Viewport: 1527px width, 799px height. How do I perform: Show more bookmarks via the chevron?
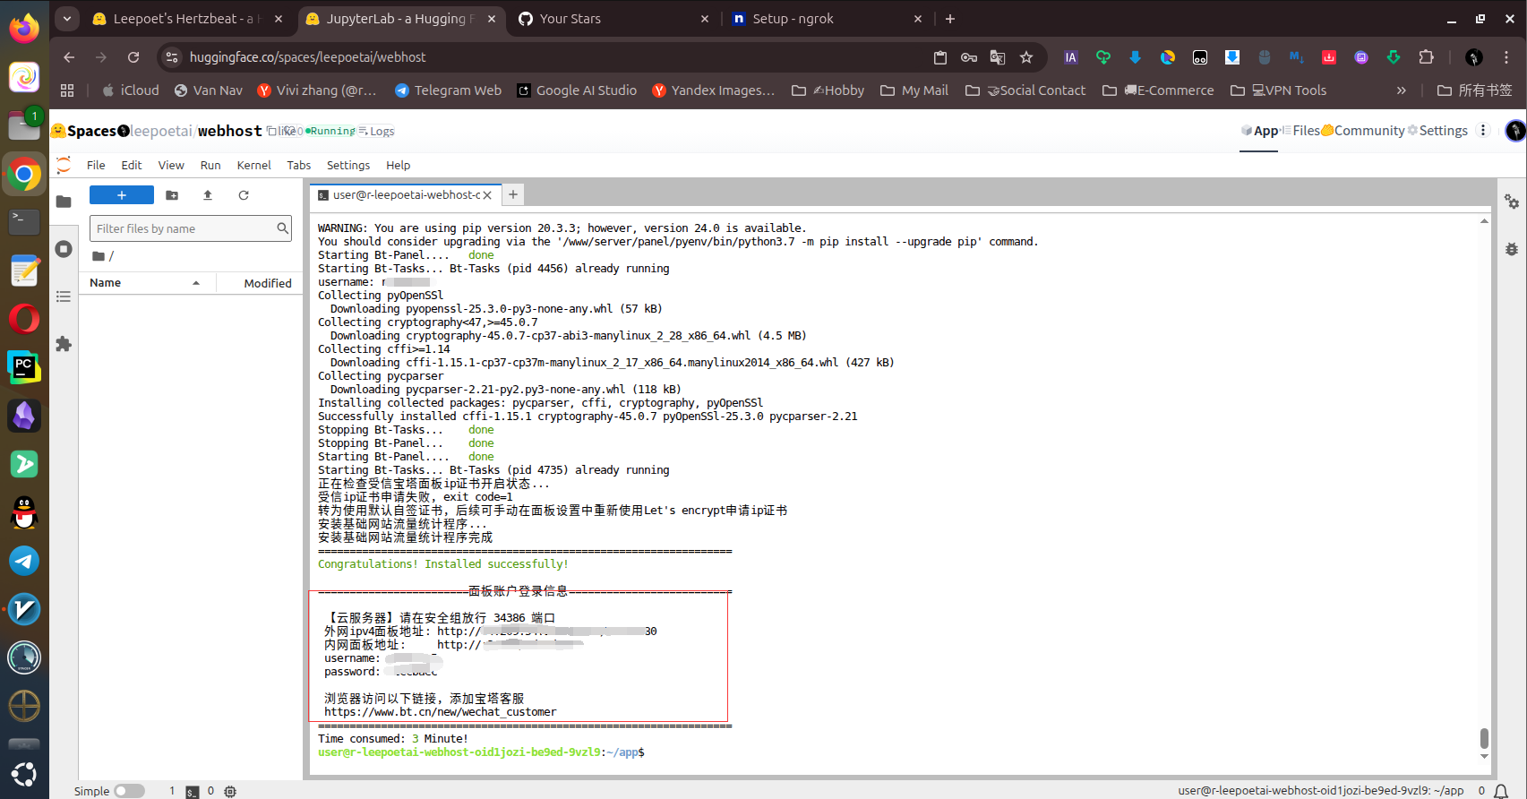[1401, 90]
